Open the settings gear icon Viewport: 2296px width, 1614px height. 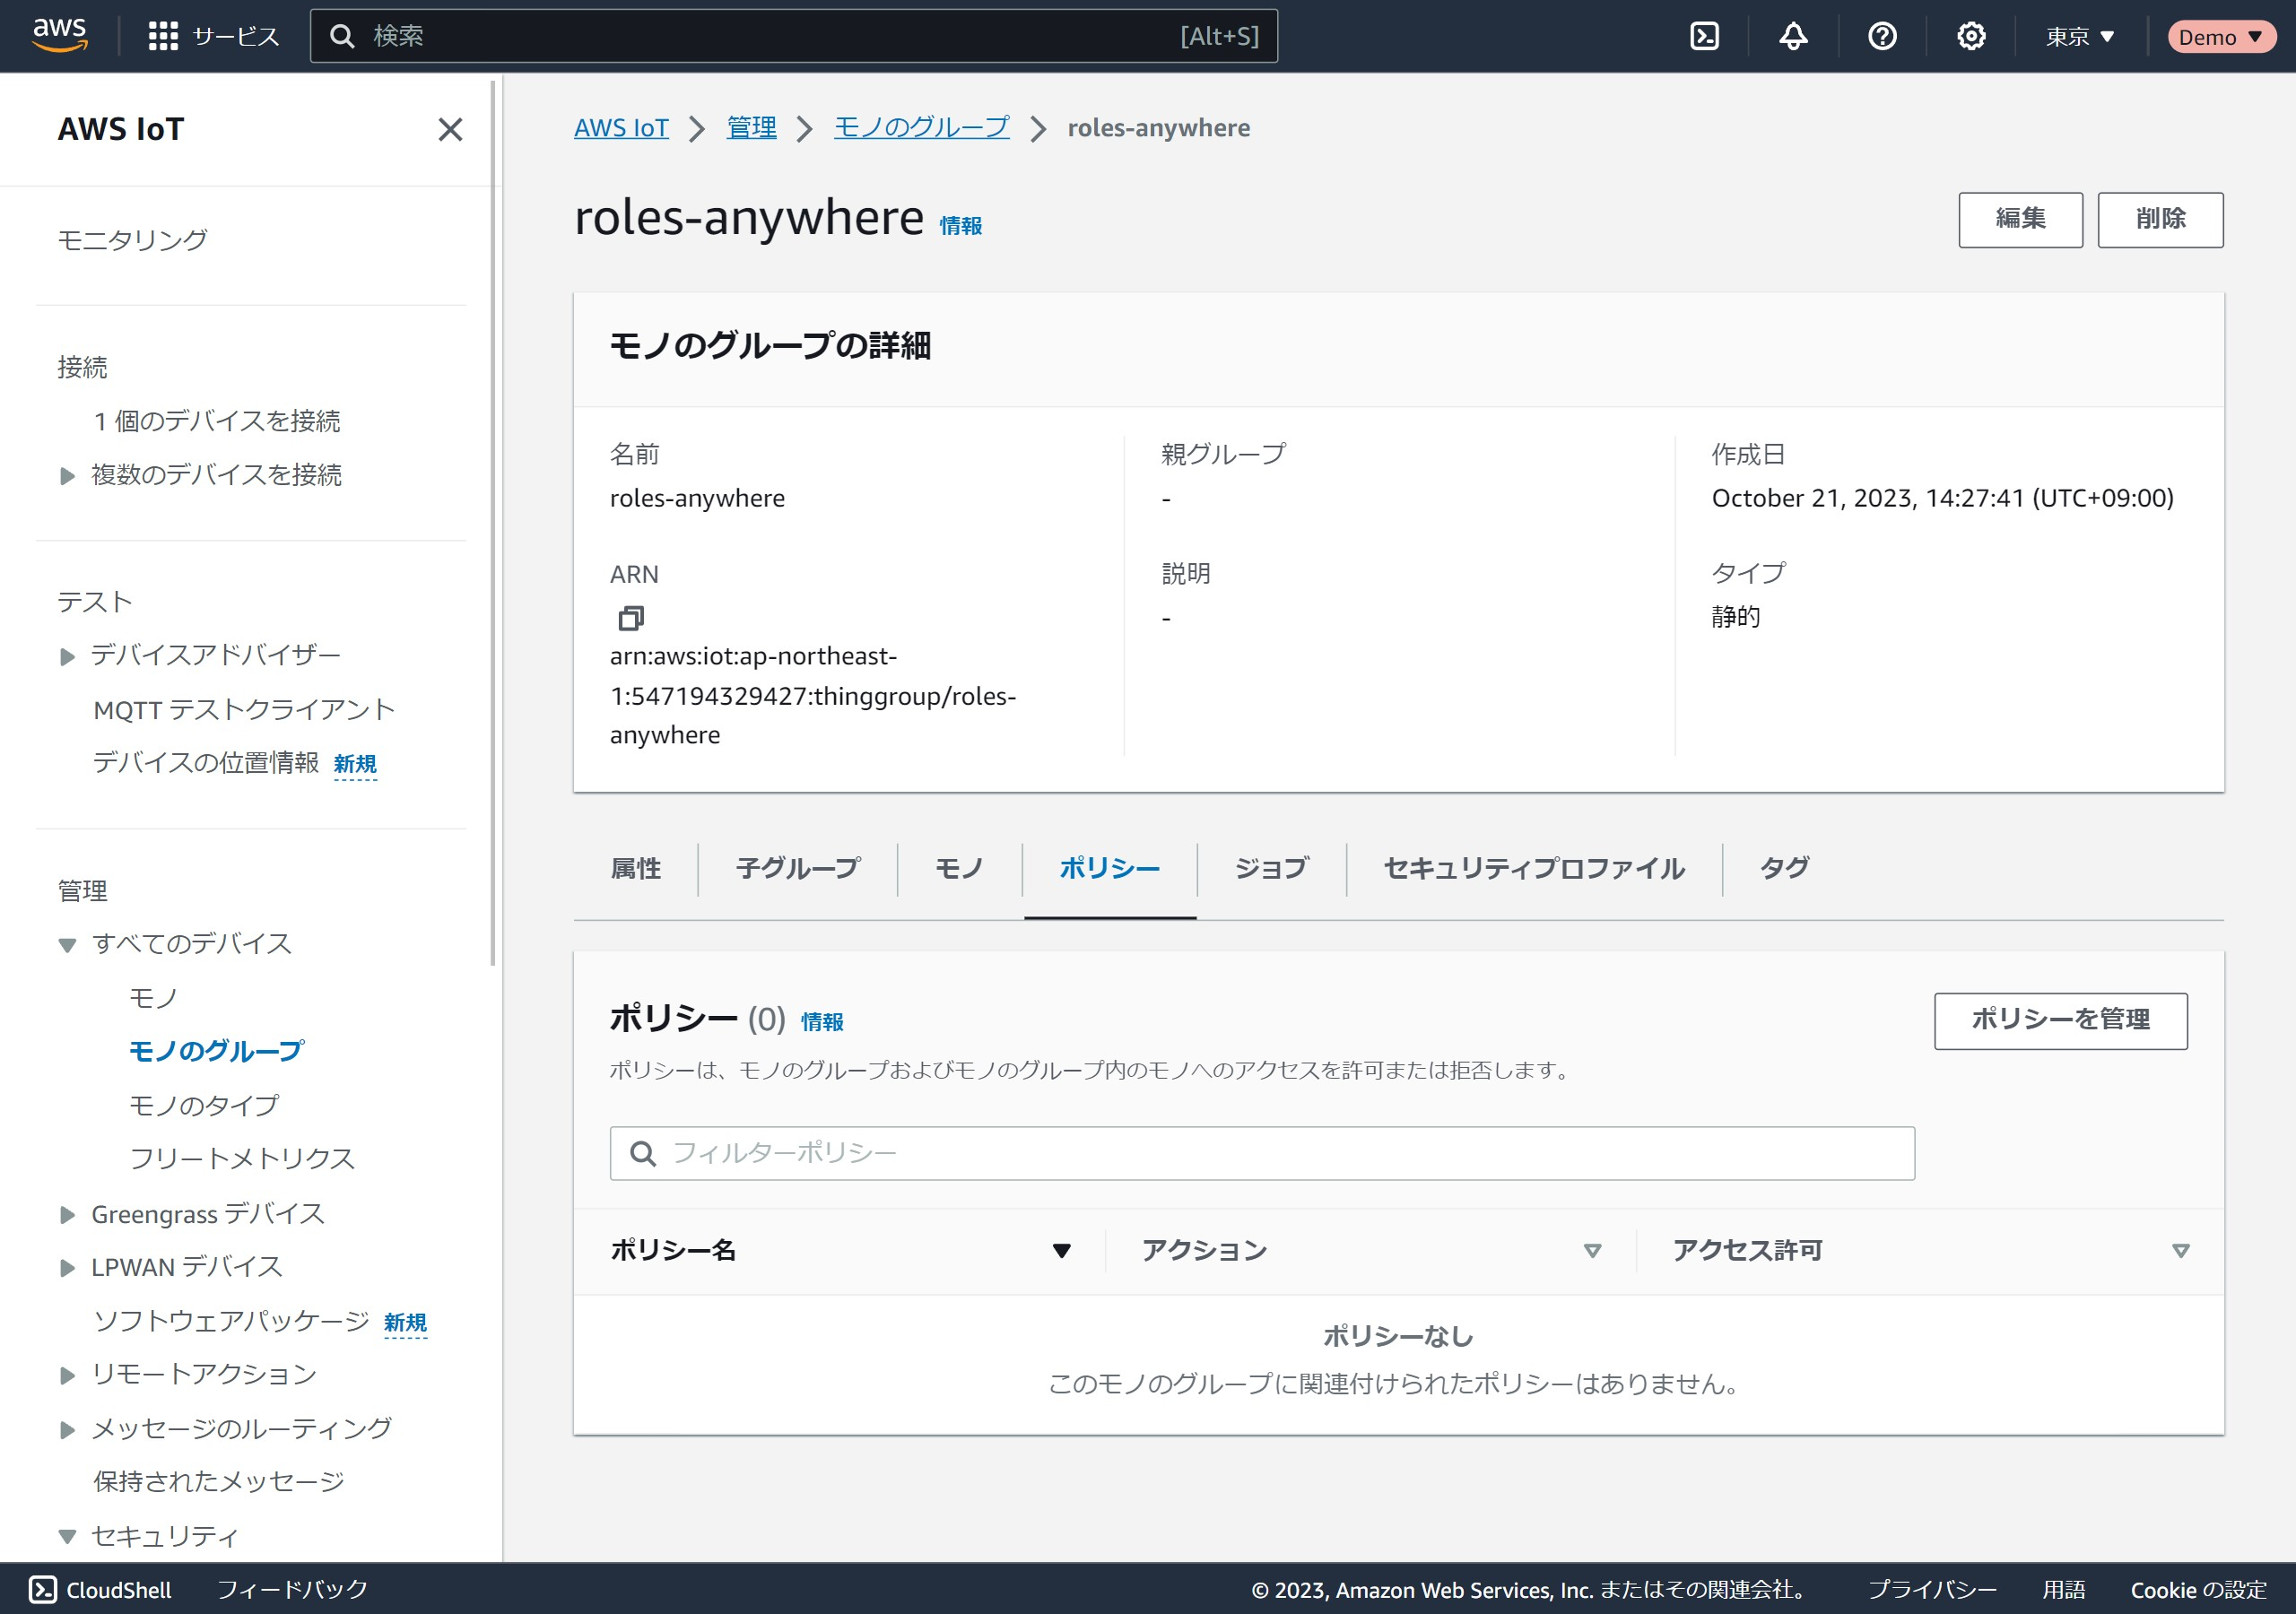point(1970,36)
